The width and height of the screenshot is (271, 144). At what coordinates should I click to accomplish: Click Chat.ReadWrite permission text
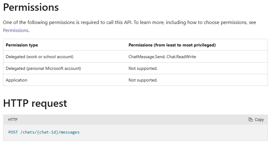(x=181, y=57)
